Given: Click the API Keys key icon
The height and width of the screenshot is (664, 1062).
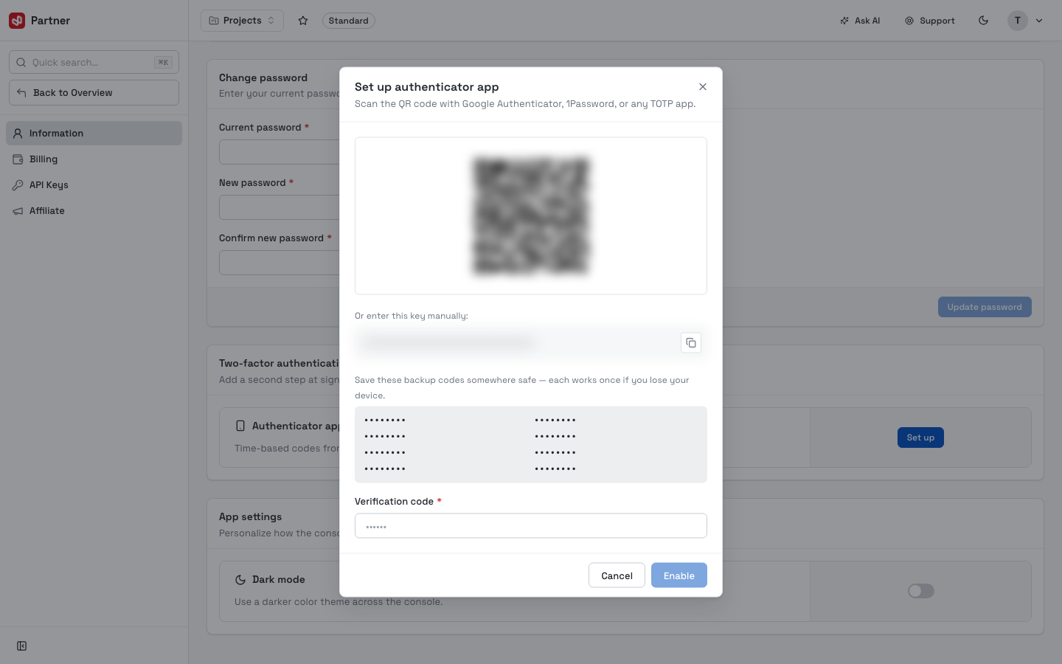Looking at the screenshot, I should [x=18, y=185].
